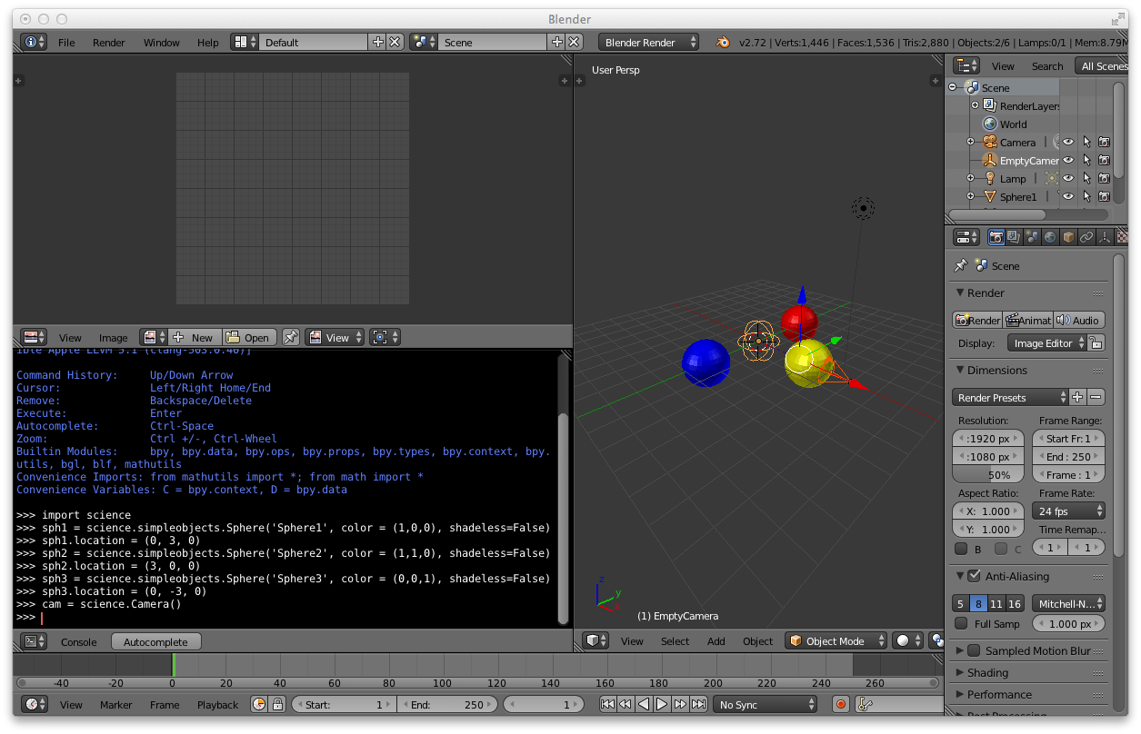1141x734 pixels.
Task: Toggle lock time to other windows
Action: (278, 704)
